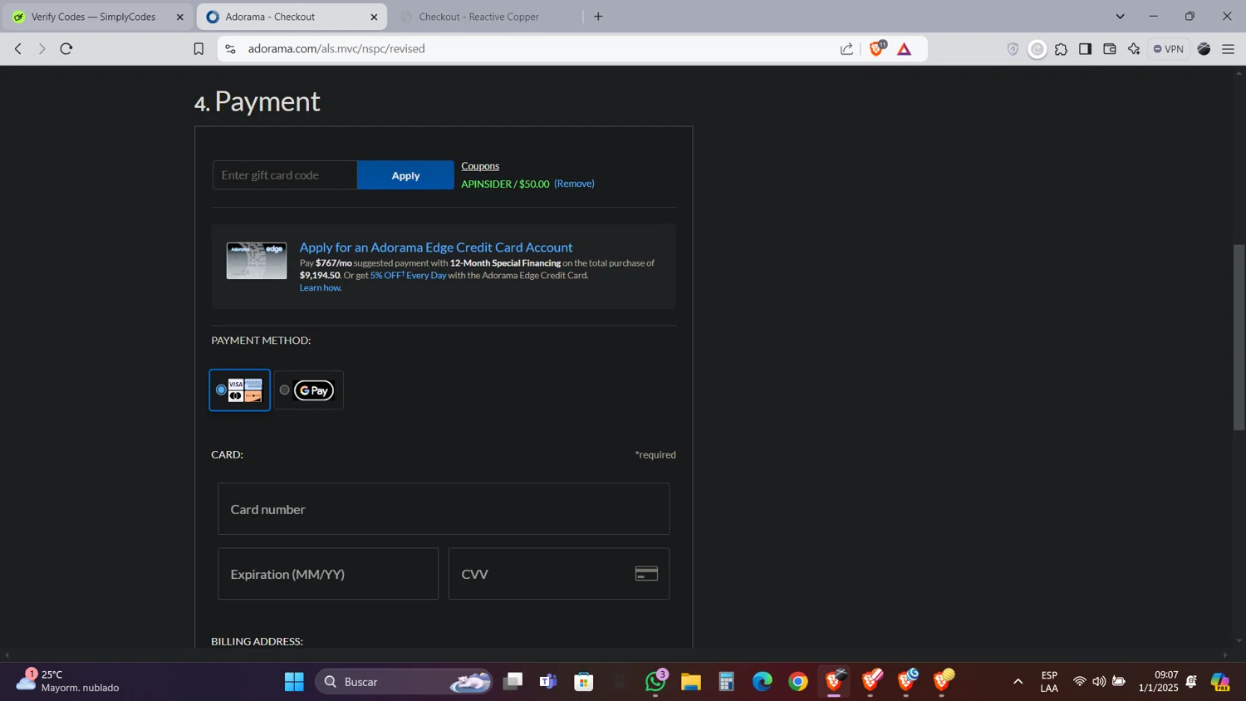Click the blue Apply button
Viewport: 1246px width, 701px height.
[x=405, y=175]
